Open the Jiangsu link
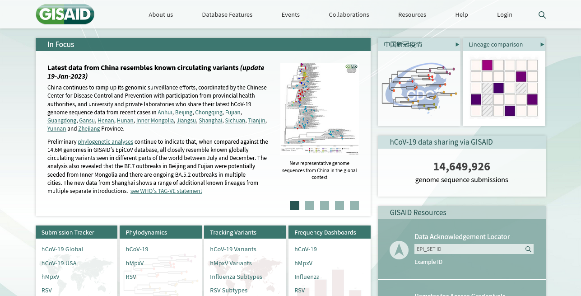The height and width of the screenshot is (296, 581). click(x=186, y=120)
